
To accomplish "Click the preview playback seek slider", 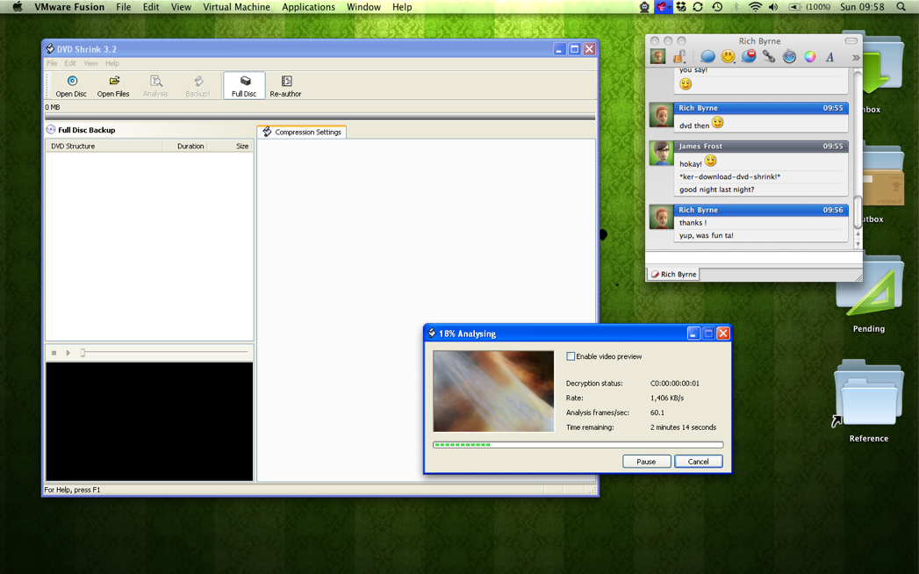I will pyautogui.click(x=164, y=353).
